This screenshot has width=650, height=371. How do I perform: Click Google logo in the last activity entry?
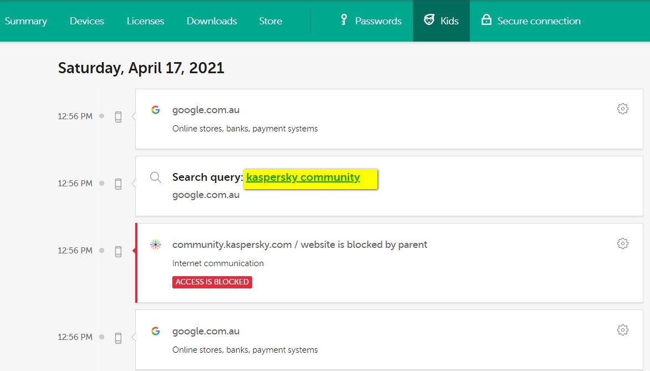156,331
